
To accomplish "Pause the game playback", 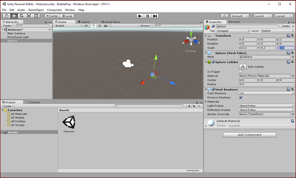I will pyautogui.click(x=147, y=16).
